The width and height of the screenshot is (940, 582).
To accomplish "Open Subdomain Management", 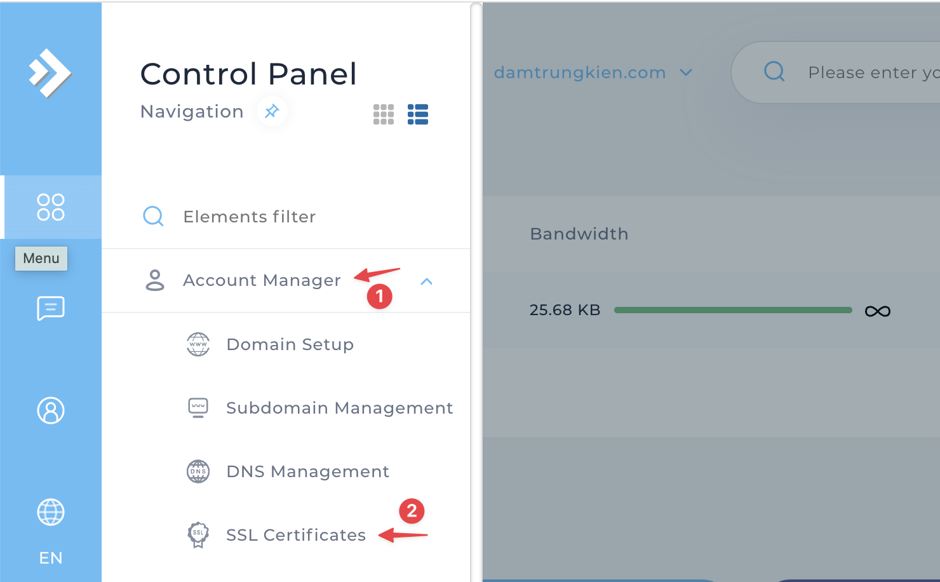I will click(x=340, y=408).
